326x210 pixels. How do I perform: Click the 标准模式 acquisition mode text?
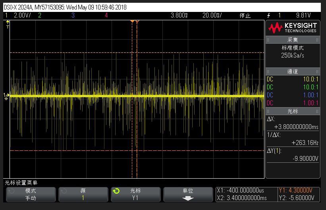(x=293, y=48)
